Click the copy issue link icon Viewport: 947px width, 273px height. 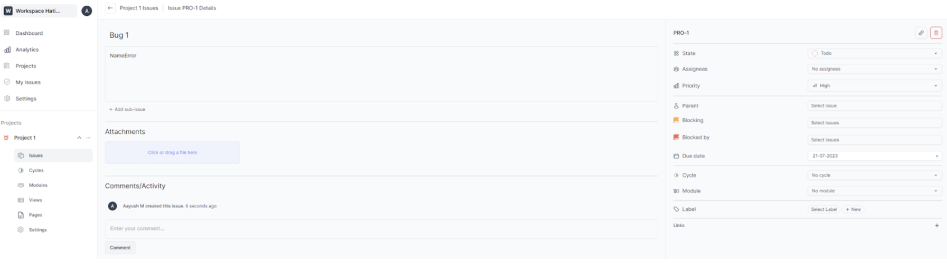click(921, 33)
